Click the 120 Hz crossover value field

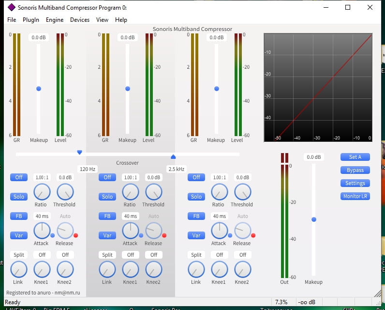(x=88, y=169)
